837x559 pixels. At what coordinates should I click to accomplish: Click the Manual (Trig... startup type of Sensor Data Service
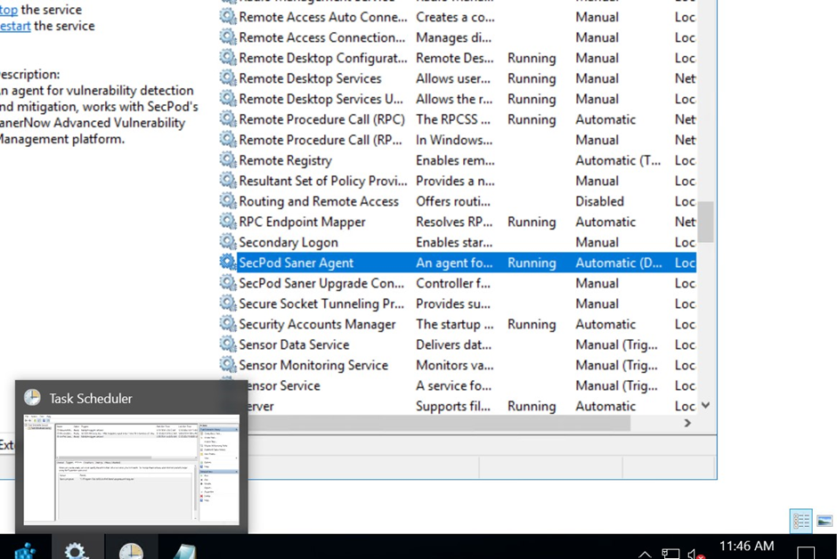(616, 344)
